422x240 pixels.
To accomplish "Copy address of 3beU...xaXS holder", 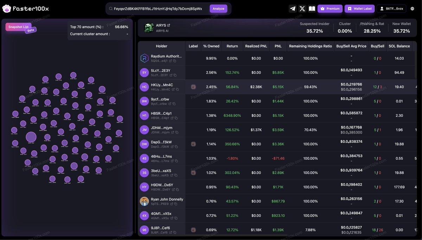I will [x=175, y=175].
